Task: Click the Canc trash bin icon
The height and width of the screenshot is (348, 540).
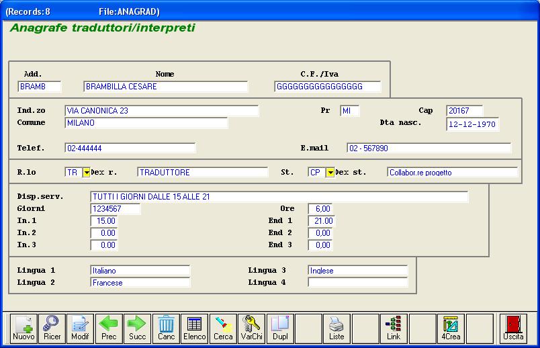Action: [x=166, y=329]
